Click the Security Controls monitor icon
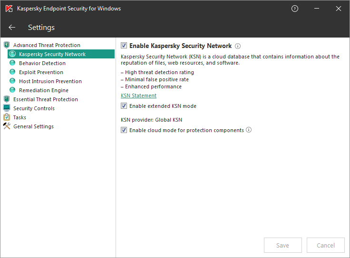Viewport: 350px width, 258px height. [7, 108]
